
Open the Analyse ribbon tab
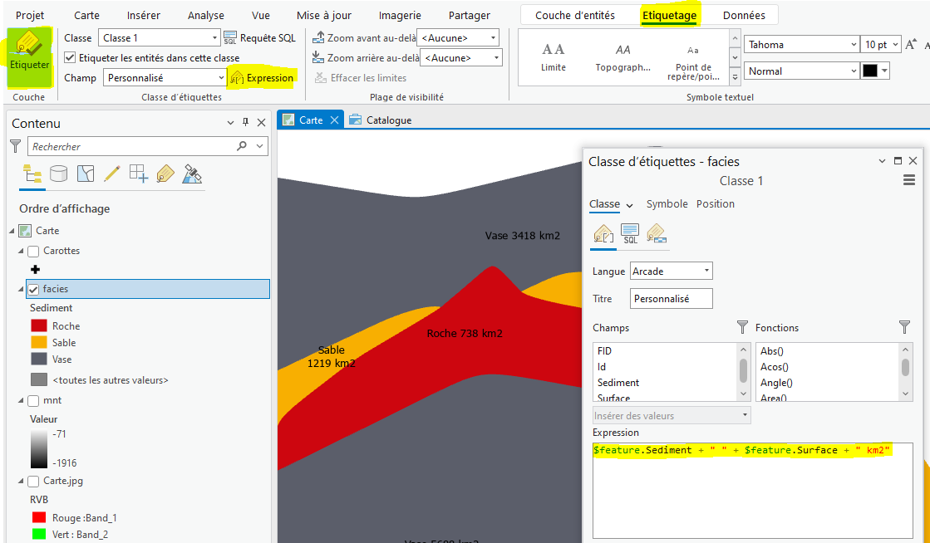coord(205,16)
